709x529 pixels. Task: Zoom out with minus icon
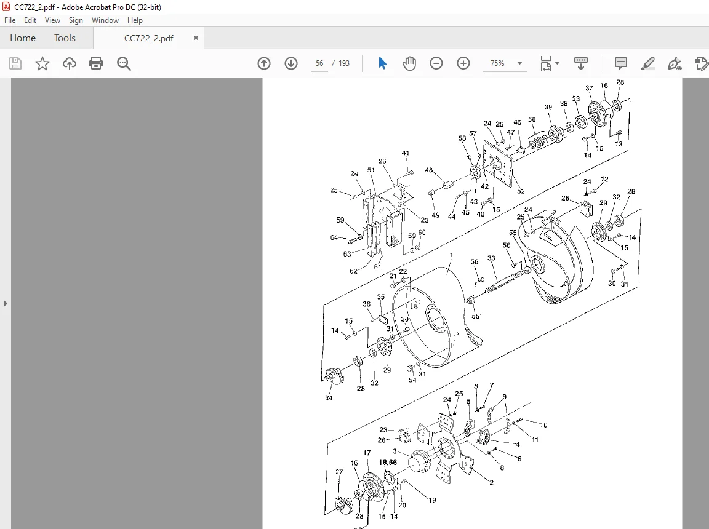[436, 63]
